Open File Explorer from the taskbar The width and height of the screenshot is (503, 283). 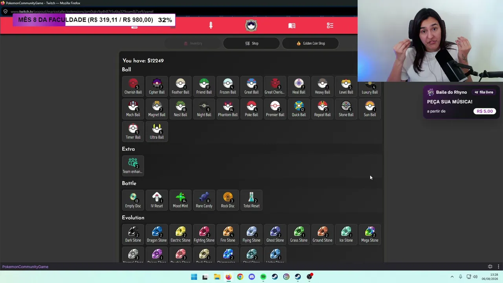pos(217,277)
